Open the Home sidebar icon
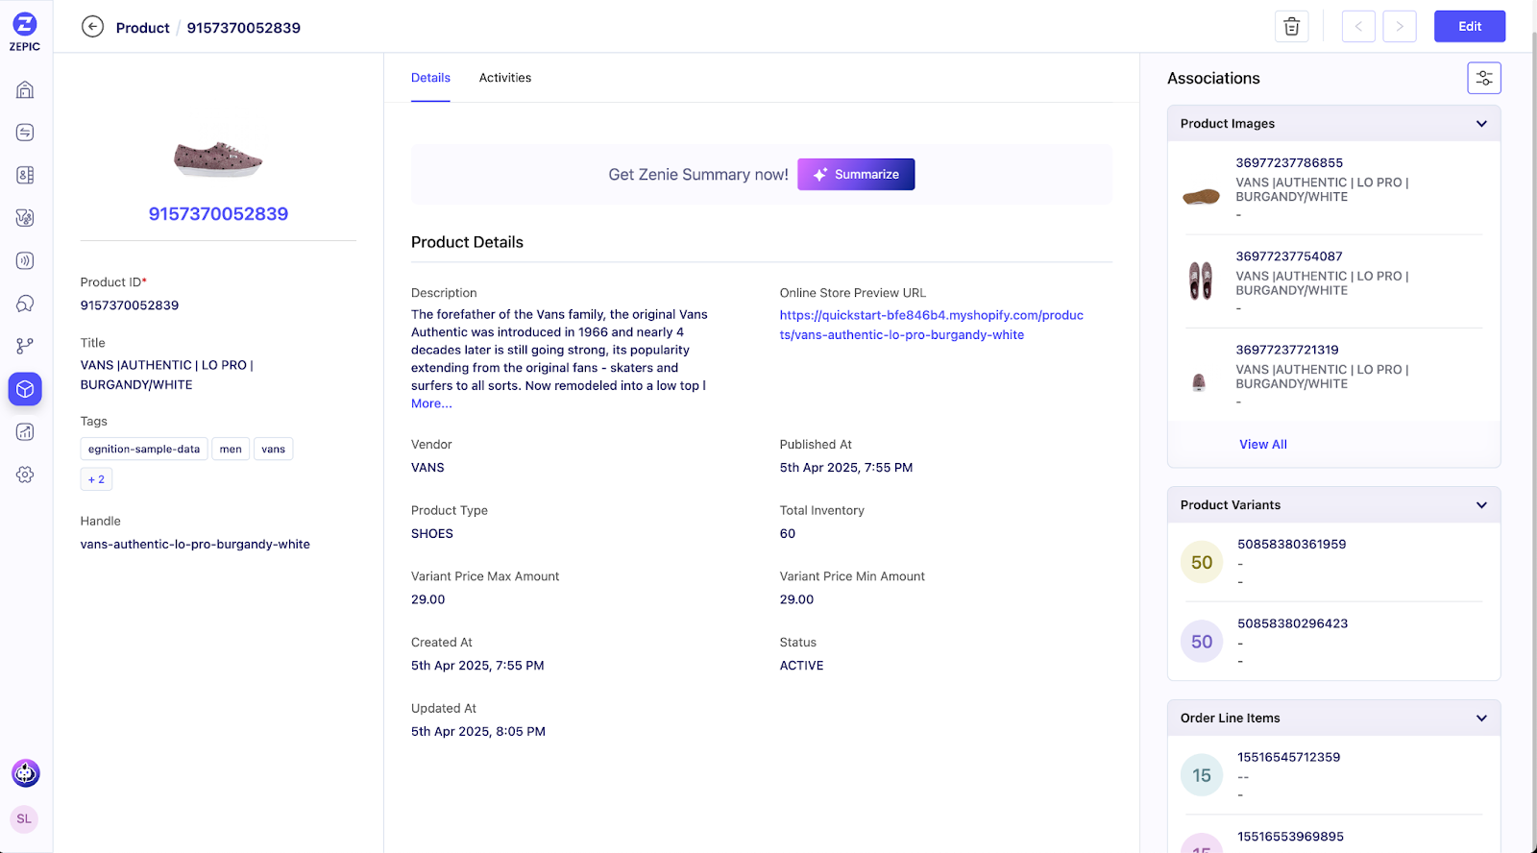Image resolution: width=1537 pixels, height=853 pixels. (x=25, y=90)
